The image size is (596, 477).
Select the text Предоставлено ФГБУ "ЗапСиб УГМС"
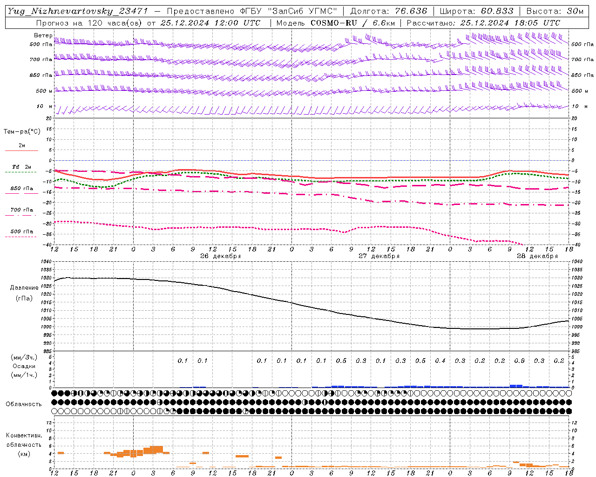coord(252,12)
